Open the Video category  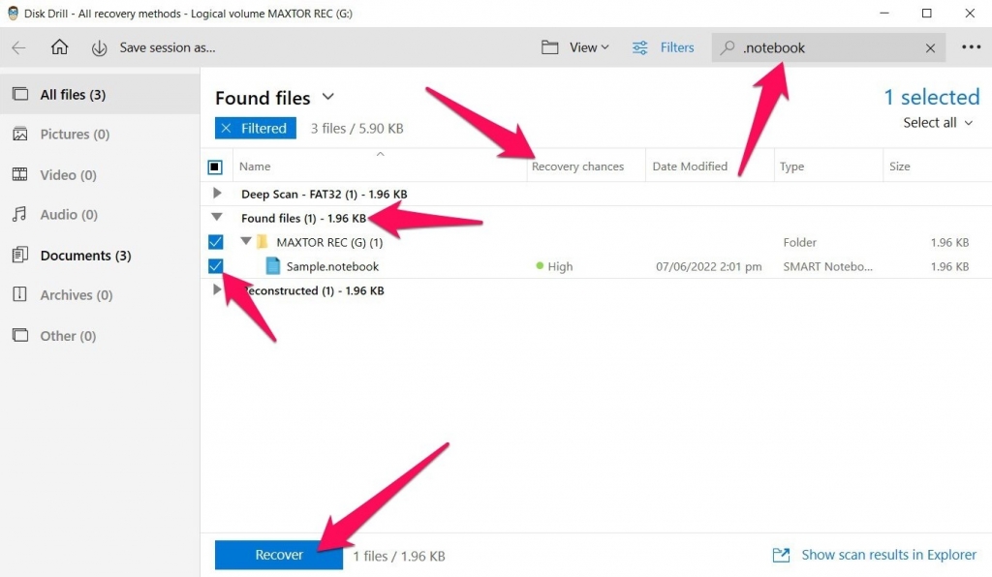[x=58, y=174]
